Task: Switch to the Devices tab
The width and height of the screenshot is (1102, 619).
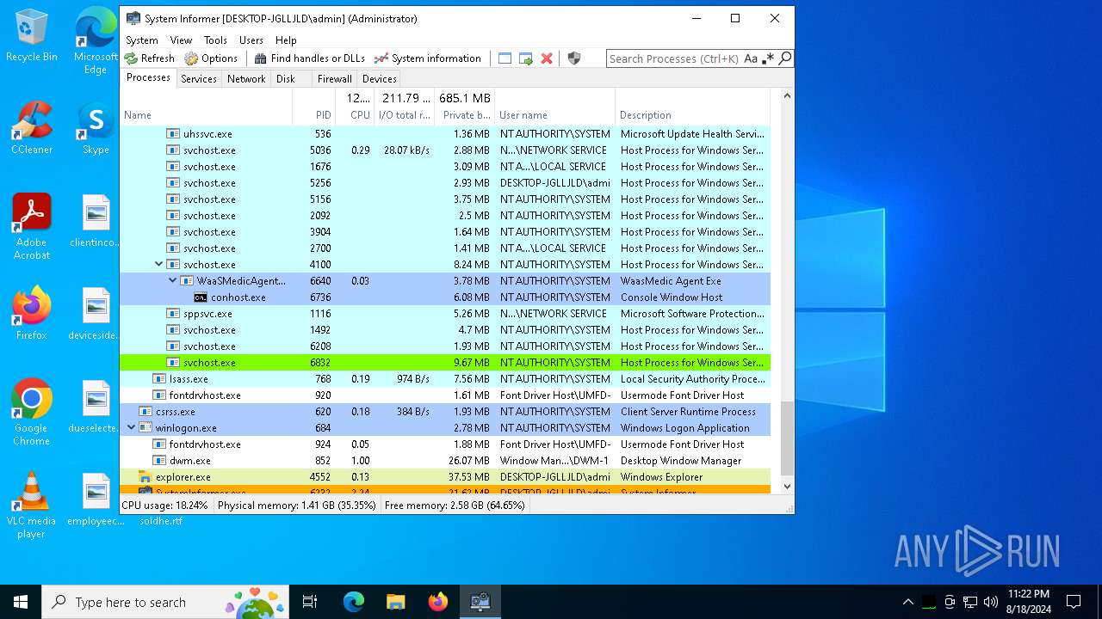Action: click(380, 78)
